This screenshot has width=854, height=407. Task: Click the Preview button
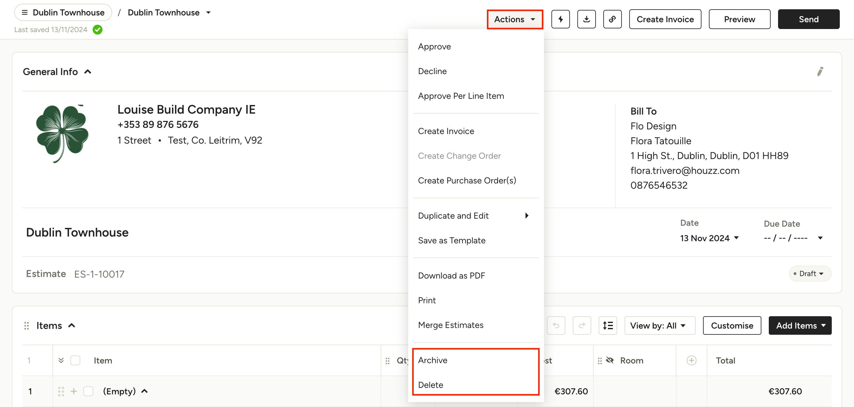click(739, 19)
